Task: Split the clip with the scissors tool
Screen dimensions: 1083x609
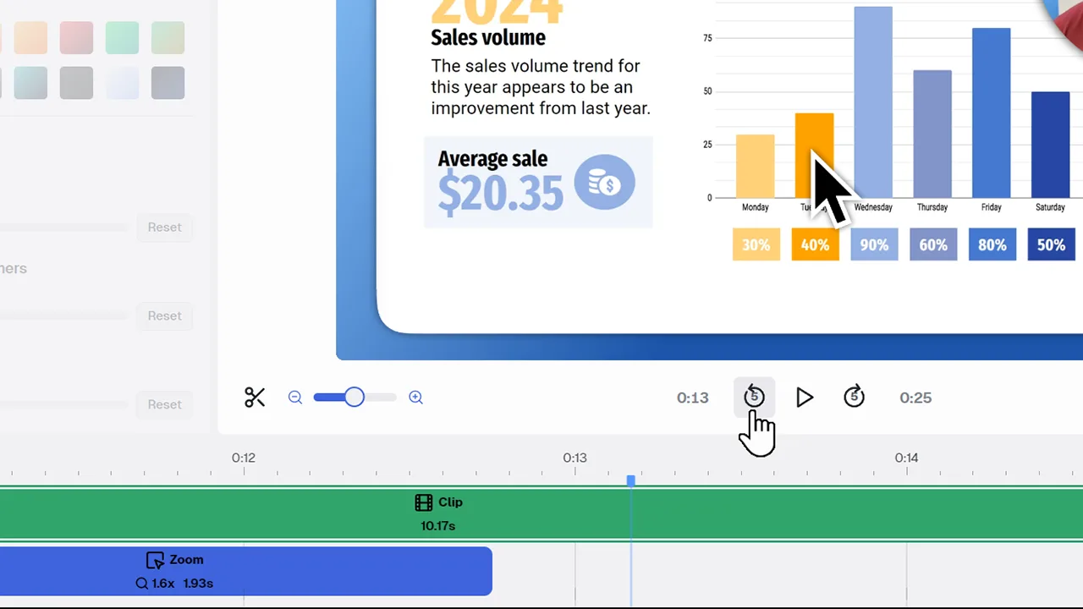Action: coord(255,397)
